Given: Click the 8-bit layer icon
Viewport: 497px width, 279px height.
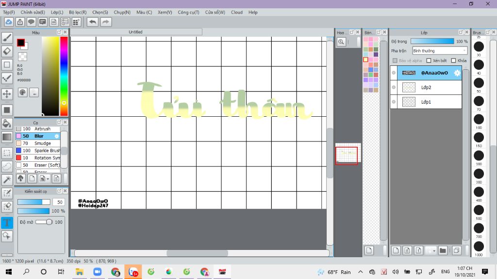Looking at the screenshot, I should (x=407, y=250).
